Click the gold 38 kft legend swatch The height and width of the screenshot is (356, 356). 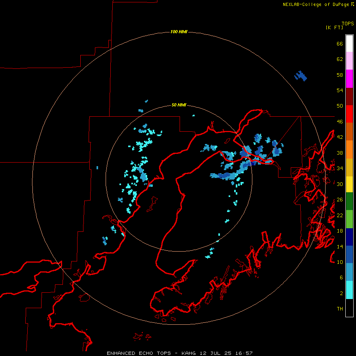[349, 167]
